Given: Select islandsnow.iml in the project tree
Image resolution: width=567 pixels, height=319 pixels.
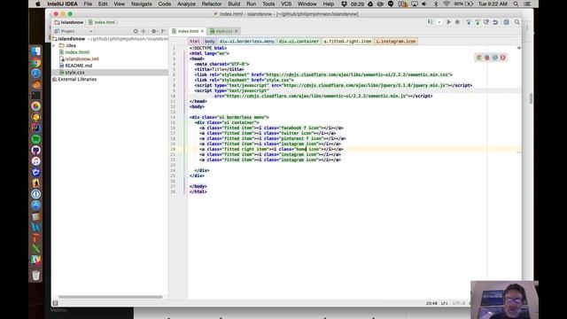Looking at the screenshot, I should pos(82,58).
